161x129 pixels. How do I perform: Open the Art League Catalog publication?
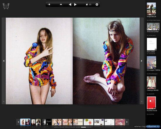[151, 62]
